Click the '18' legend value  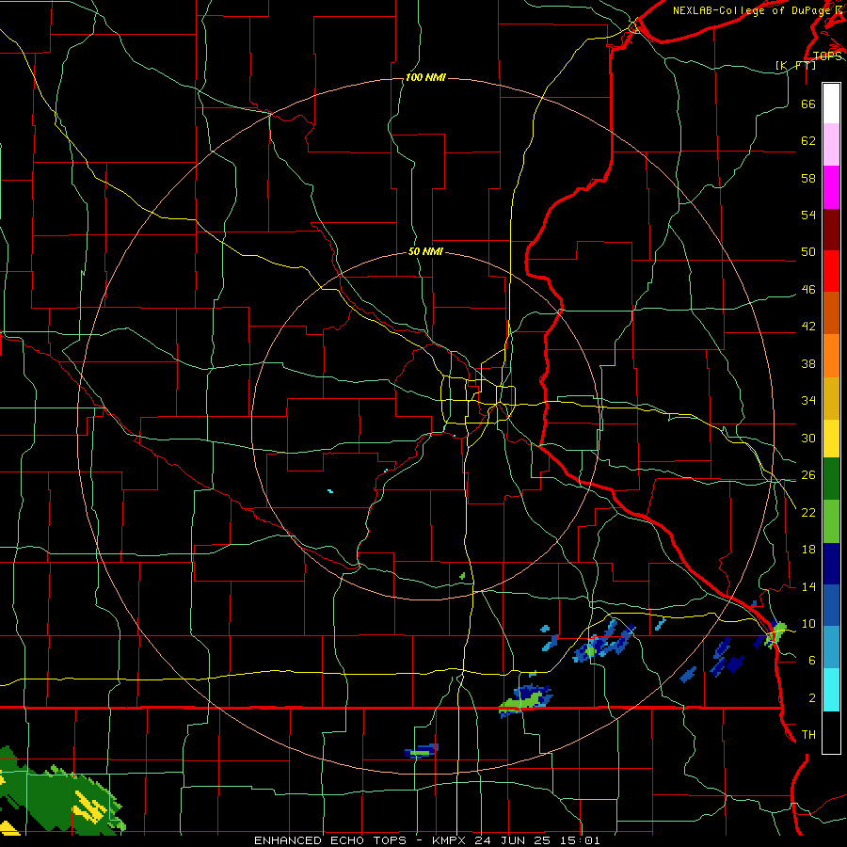coord(808,550)
